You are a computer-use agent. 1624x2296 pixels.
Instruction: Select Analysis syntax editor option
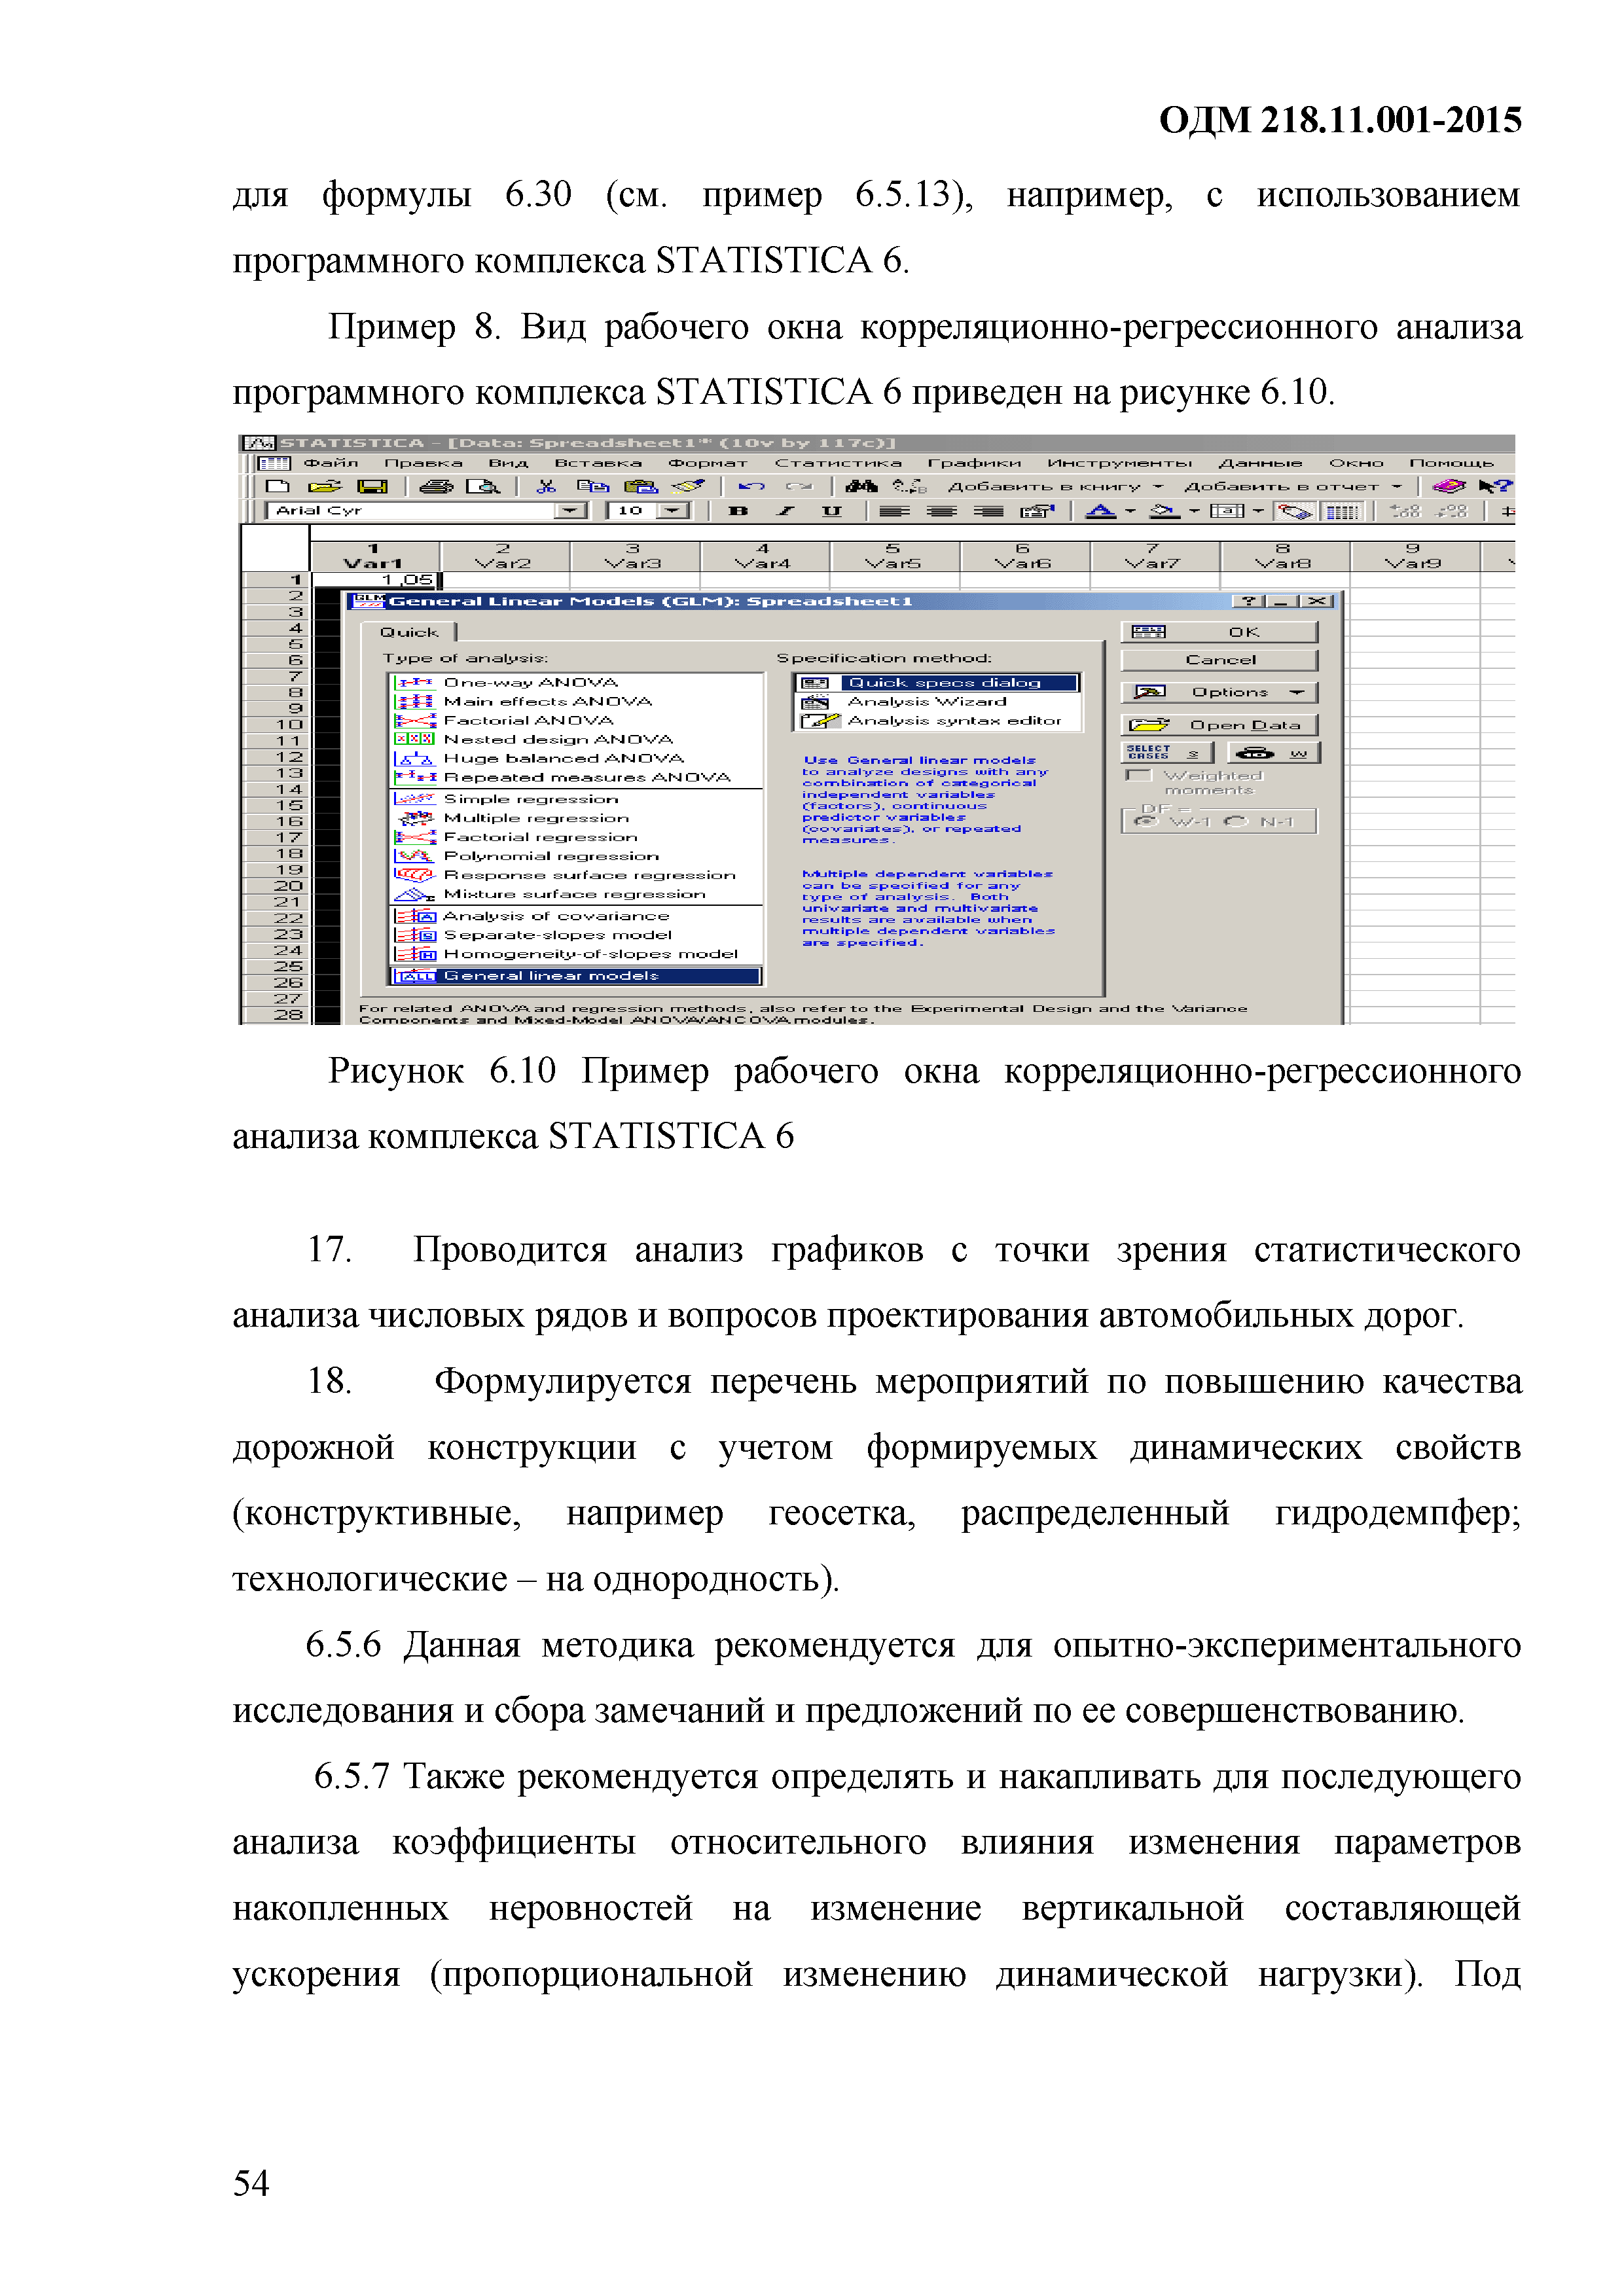(x=954, y=720)
